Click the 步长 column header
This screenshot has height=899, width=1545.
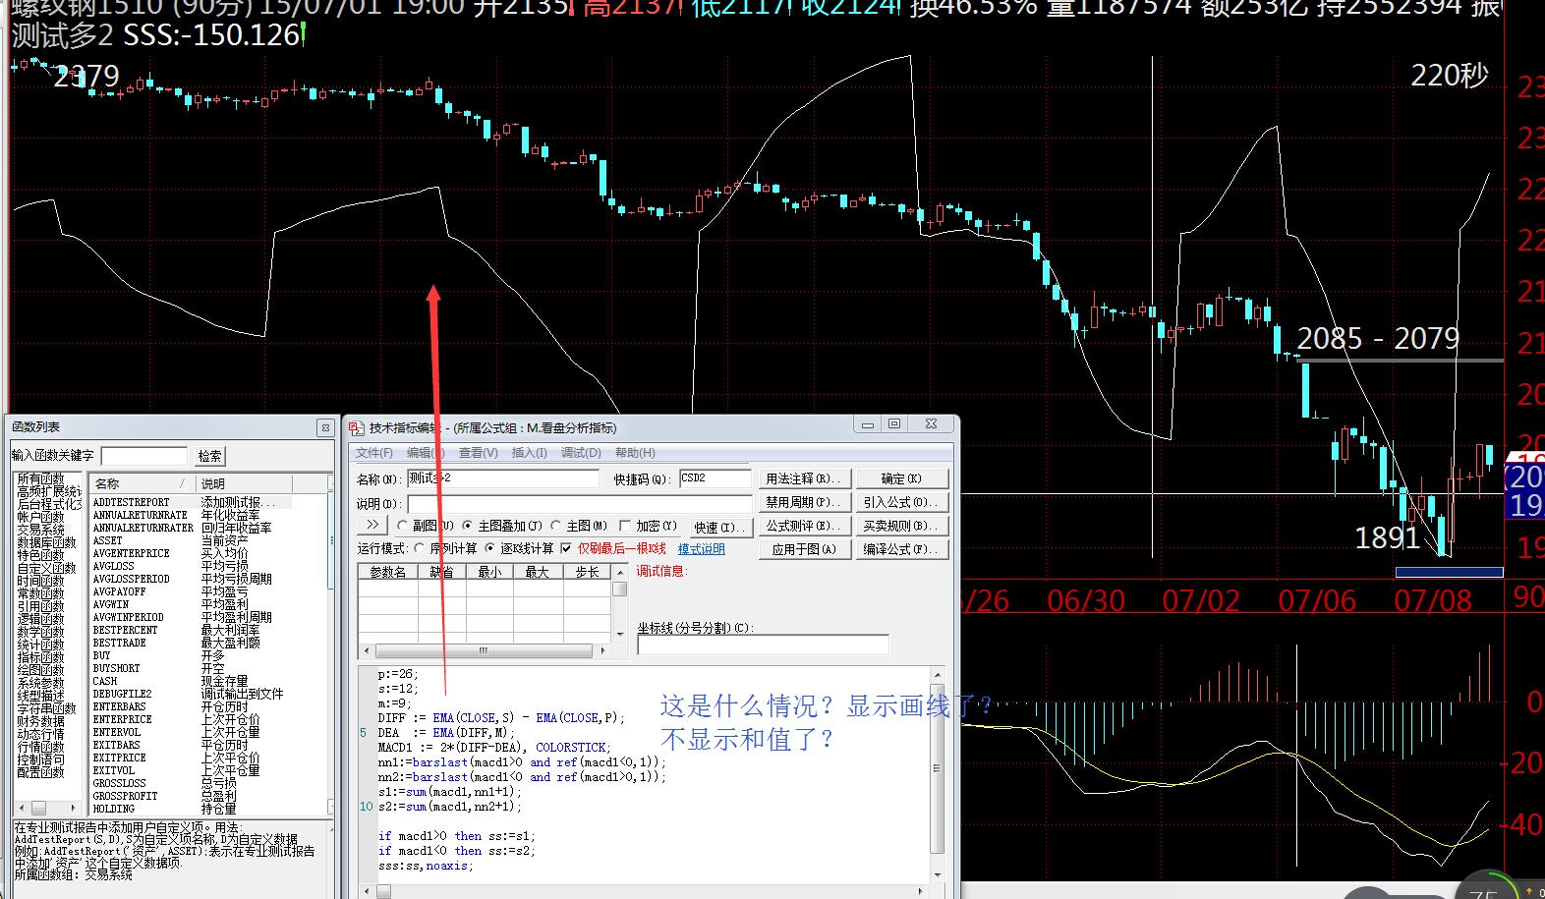[587, 572]
